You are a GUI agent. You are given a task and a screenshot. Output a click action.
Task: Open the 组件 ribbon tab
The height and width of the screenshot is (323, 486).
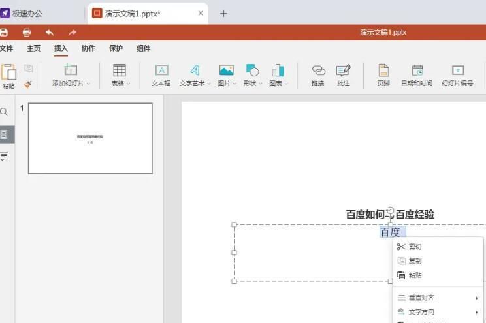(x=144, y=48)
